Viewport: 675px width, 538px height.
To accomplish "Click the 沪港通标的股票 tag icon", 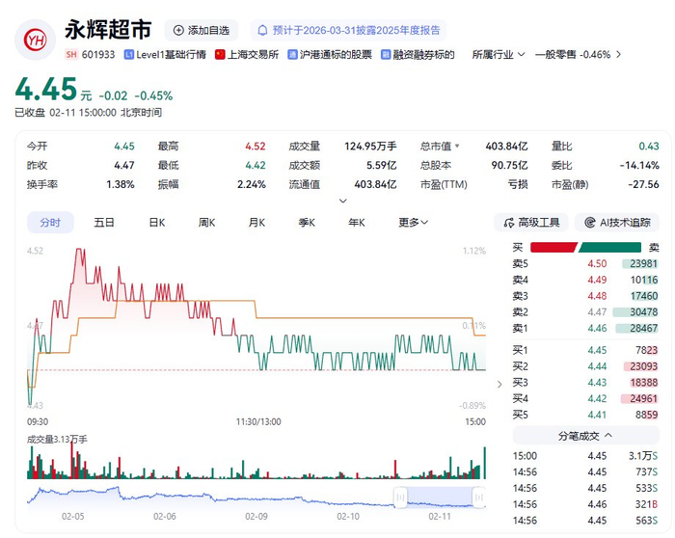I will point(293,55).
